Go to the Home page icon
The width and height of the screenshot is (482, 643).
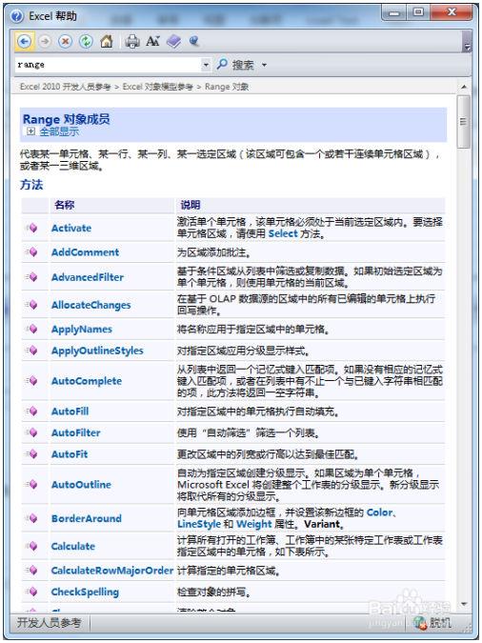[107, 41]
